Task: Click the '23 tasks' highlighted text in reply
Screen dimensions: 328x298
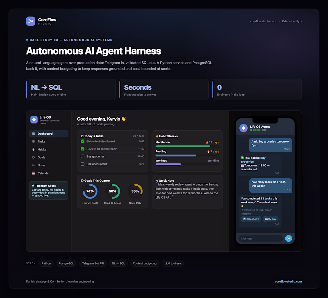Action: [x=266, y=198]
